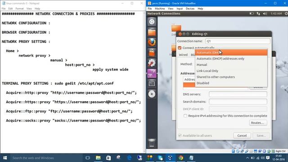288x162 pixels.
Task: Open Notepad Help menu
Action: pyautogui.click(x=37, y=9)
